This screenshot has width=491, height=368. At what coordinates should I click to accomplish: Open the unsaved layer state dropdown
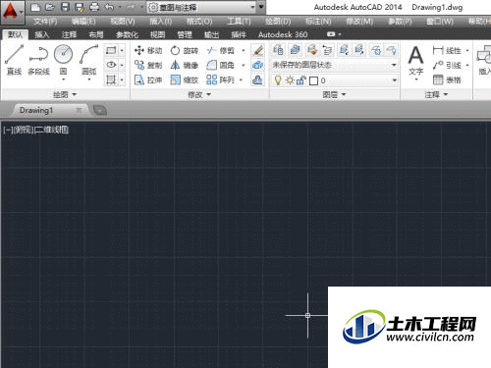click(335, 65)
